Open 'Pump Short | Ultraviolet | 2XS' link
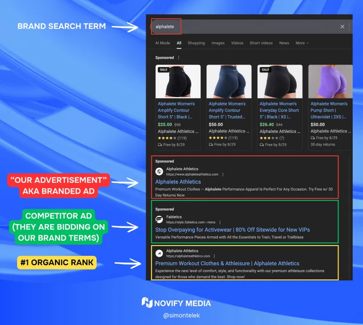Image resolution: width=363 pixels, height=325 pixels. coord(329,110)
